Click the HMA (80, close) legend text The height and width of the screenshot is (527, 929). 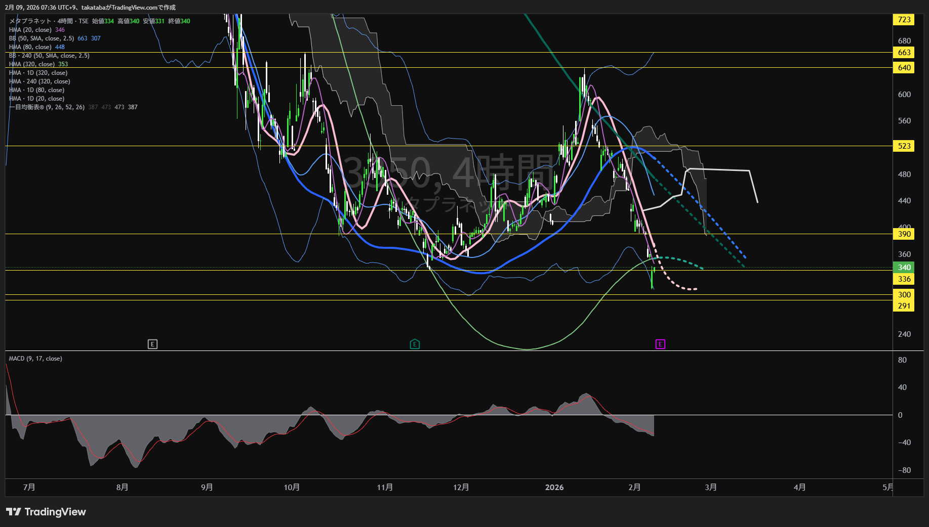[30, 47]
